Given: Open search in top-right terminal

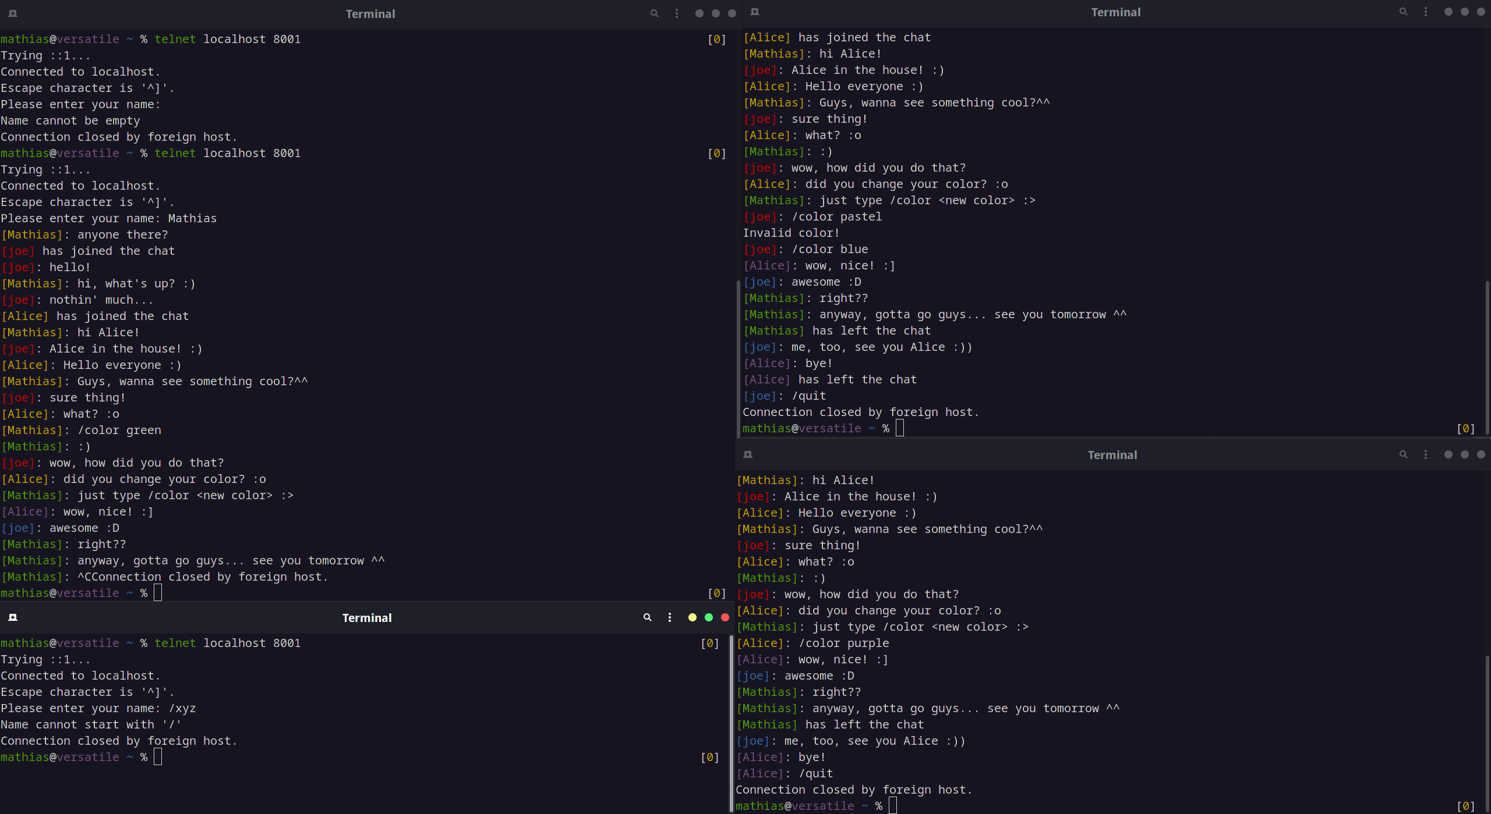Looking at the screenshot, I should click(x=1404, y=12).
